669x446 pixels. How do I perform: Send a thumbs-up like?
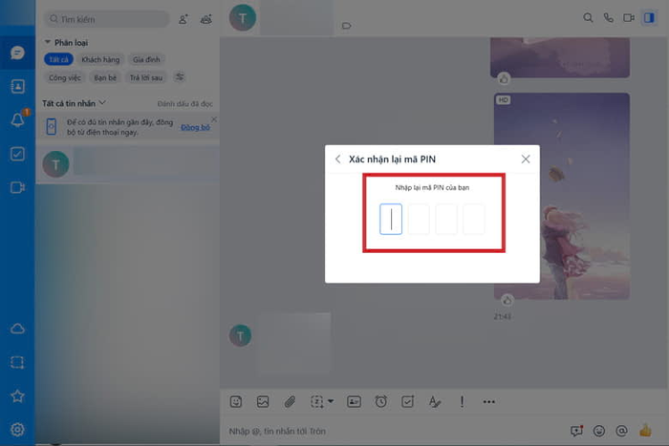(x=645, y=431)
